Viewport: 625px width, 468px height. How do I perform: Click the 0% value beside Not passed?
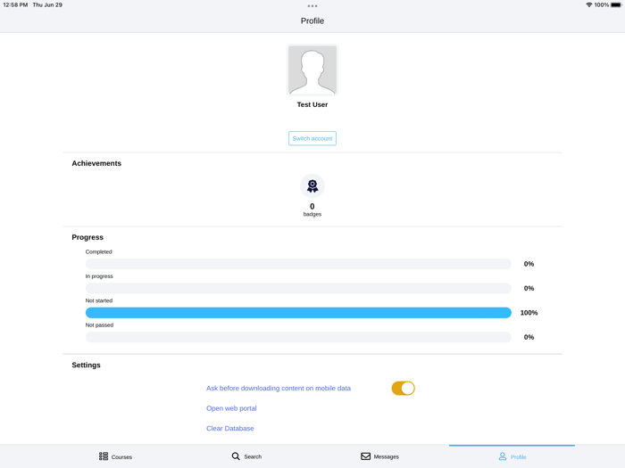point(529,337)
